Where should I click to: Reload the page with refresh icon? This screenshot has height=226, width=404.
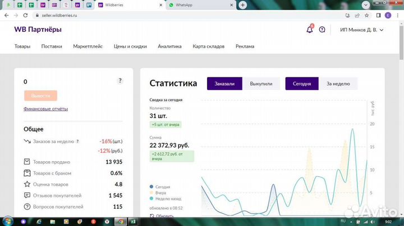click(x=25, y=16)
